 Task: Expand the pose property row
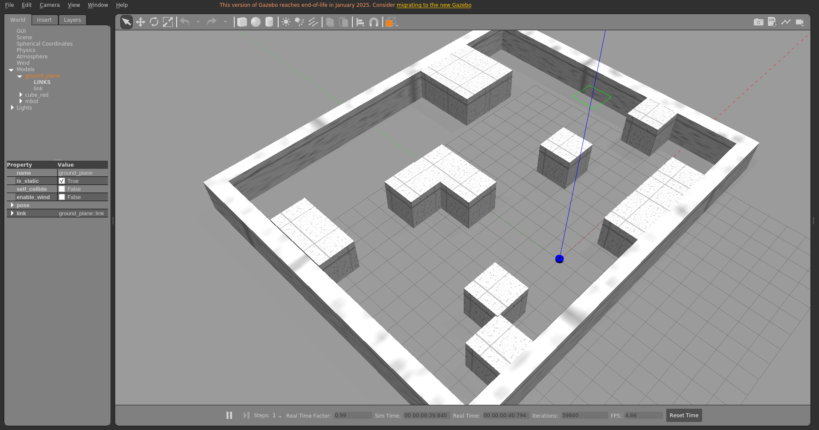coord(12,205)
